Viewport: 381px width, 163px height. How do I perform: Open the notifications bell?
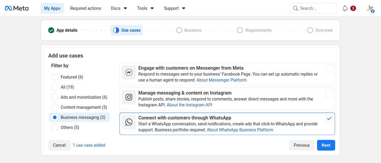[x=345, y=8]
